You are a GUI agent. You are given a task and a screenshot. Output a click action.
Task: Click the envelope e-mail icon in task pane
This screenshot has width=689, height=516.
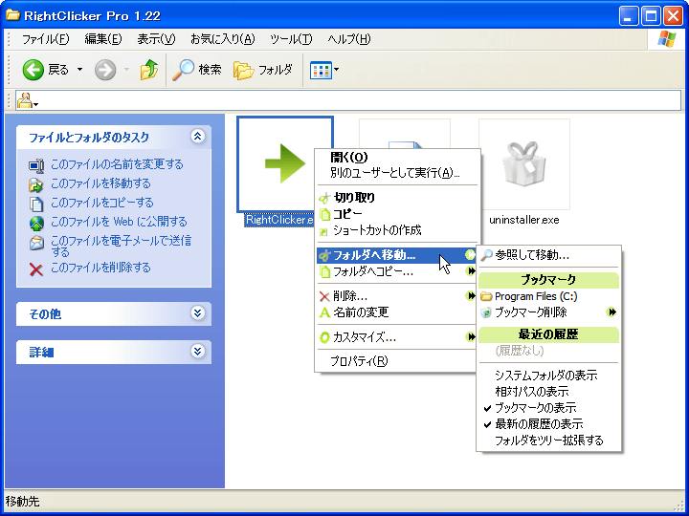click(36, 243)
